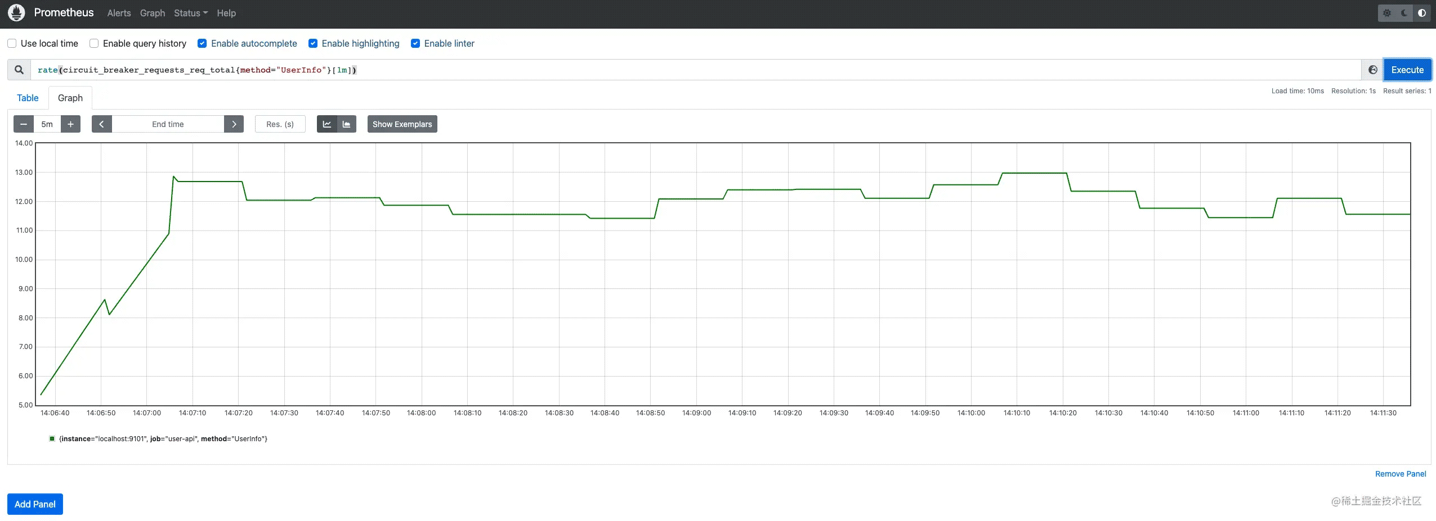Screen dimensions: 1436x521
Task: Click the Load time: 10ms text
Action: (1298, 91)
